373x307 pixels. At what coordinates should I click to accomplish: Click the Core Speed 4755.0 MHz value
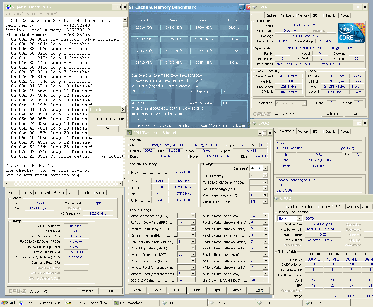tap(288, 76)
